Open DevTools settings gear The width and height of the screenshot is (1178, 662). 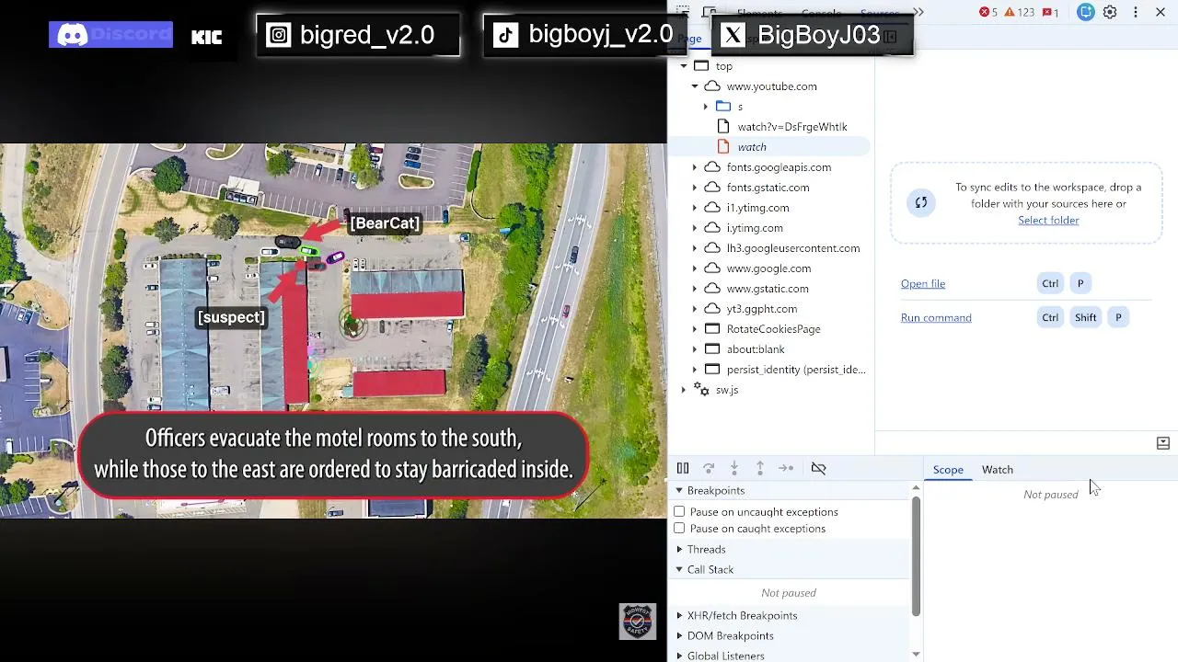pos(1110,12)
